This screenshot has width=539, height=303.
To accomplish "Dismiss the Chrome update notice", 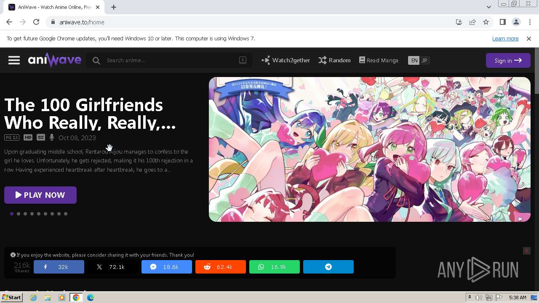I will click(529, 38).
